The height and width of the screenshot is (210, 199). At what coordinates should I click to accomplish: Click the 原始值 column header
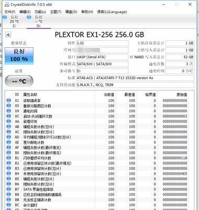click(x=182, y=94)
